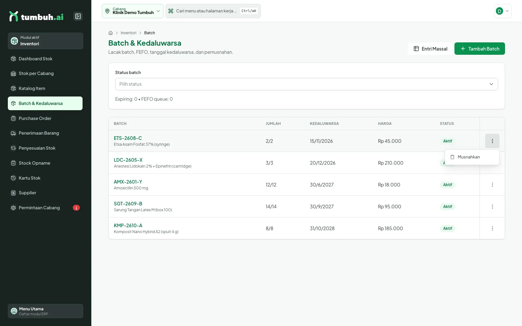Click the Batch breadcrumb text
Viewport: 522px width, 326px height.
click(x=150, y=33)
